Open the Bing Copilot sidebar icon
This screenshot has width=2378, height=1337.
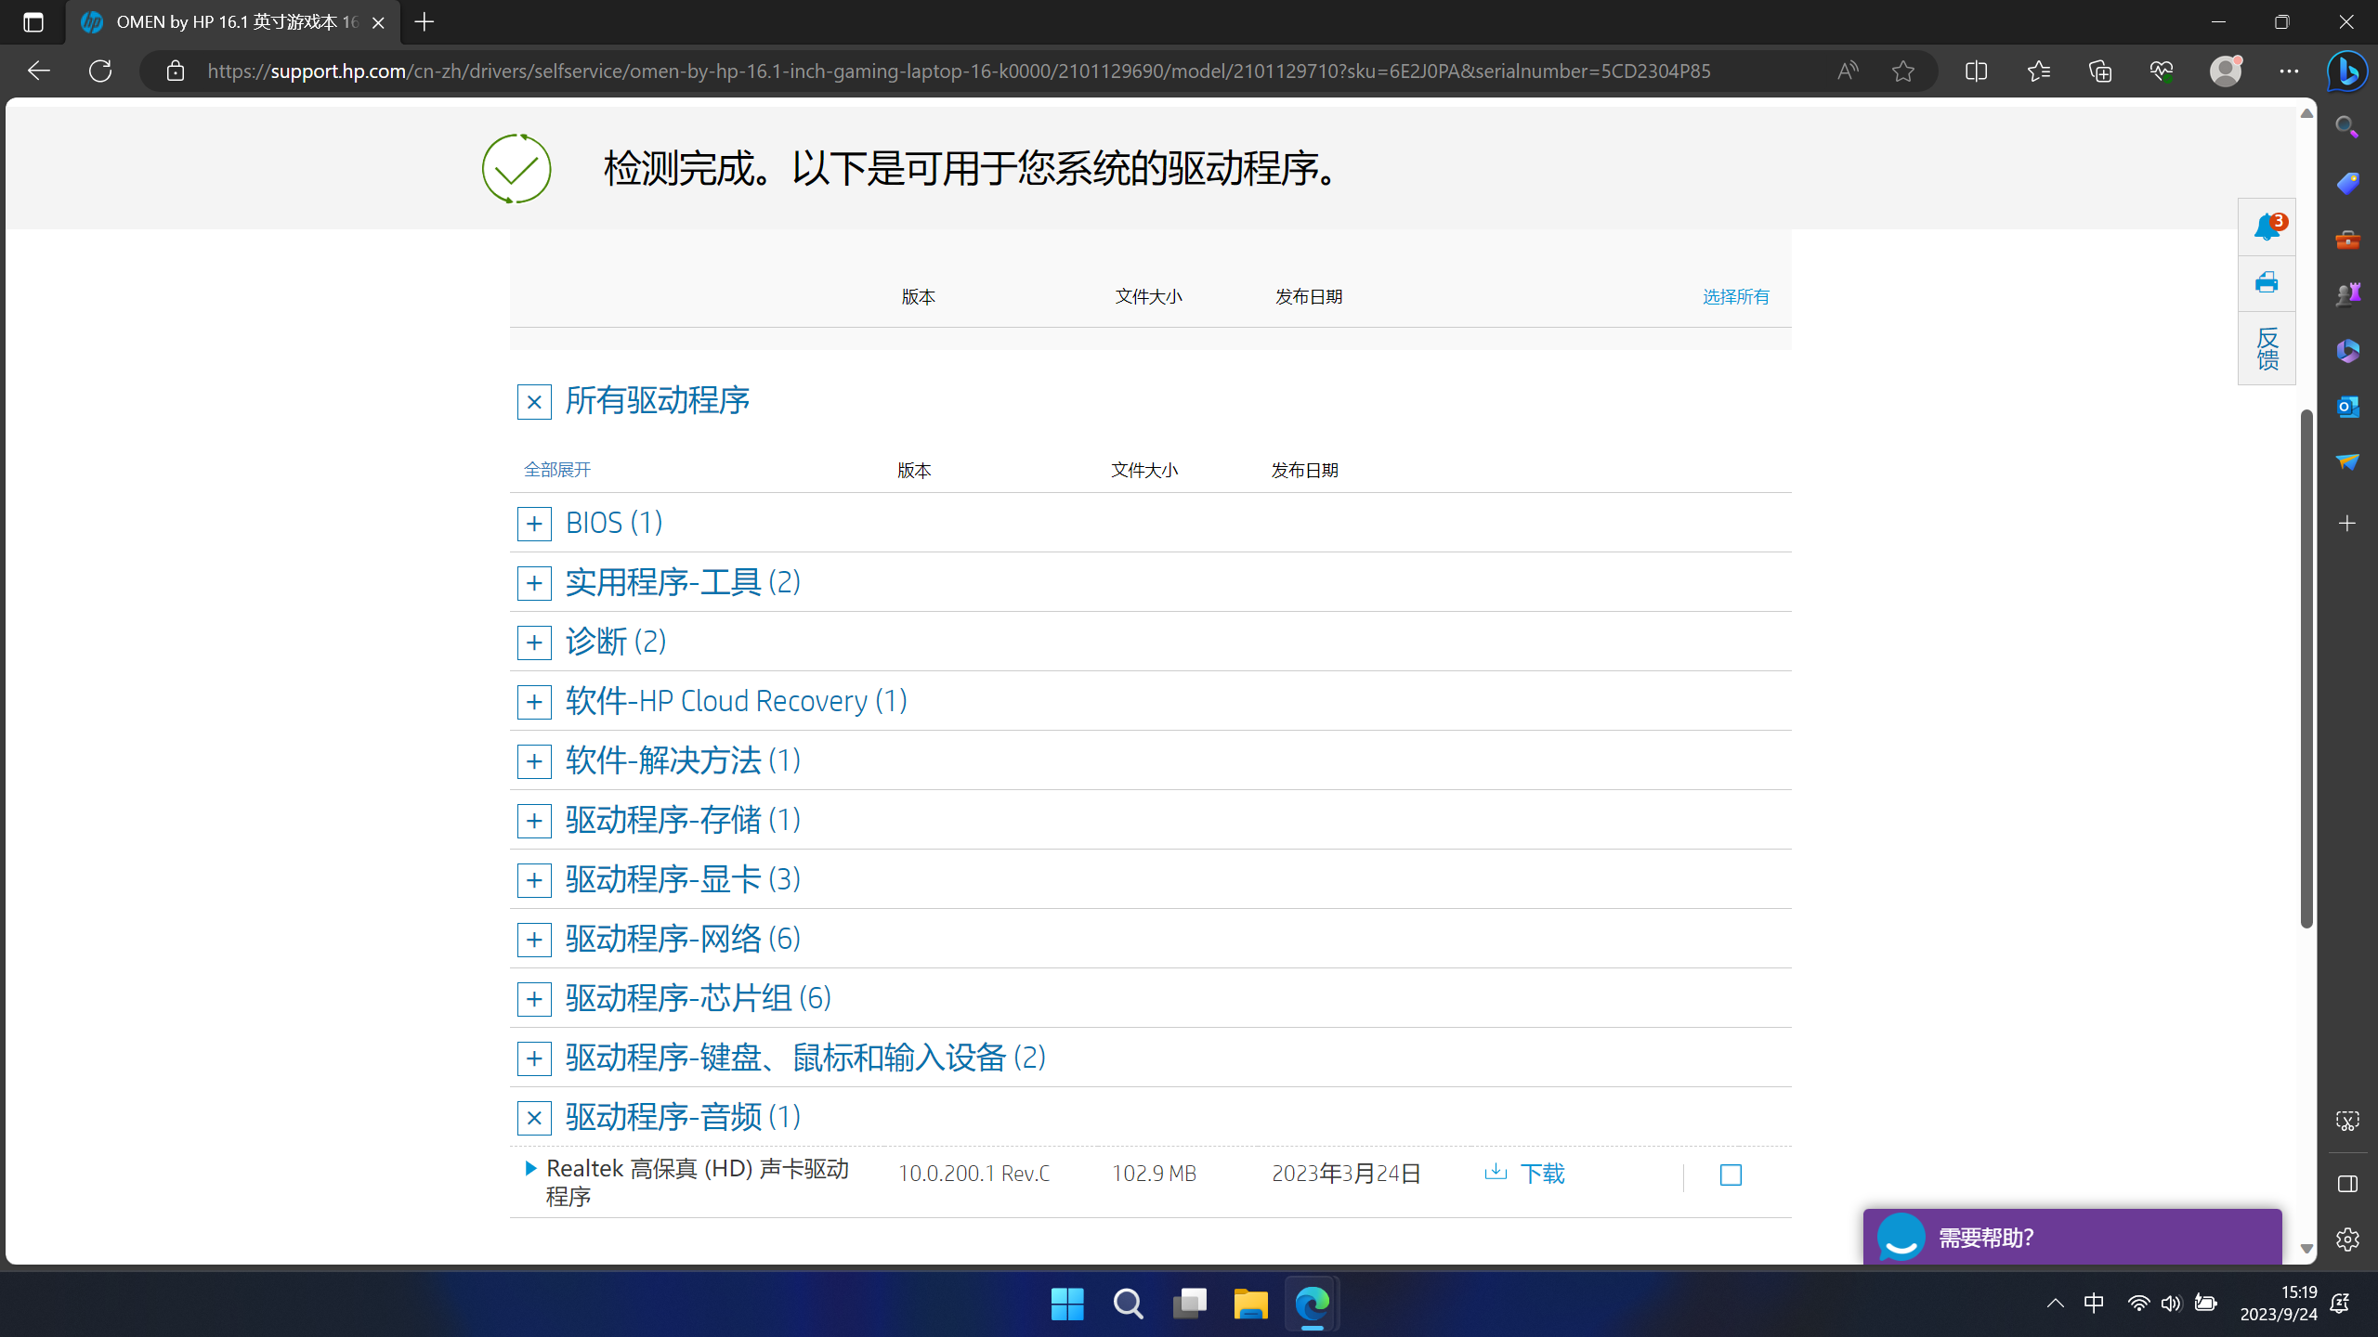click(2346, 71)
